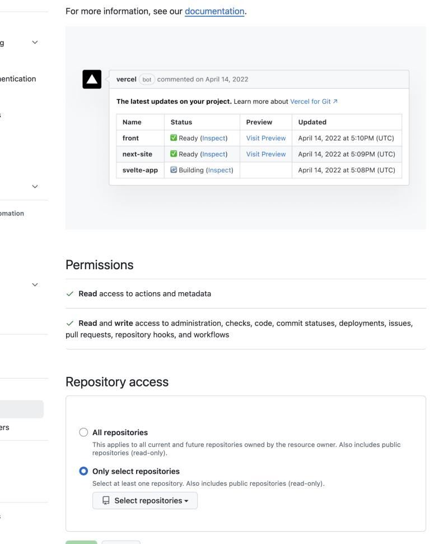Click the commented on April 14, 2022 timestamp
The width and height of the screenshot is (448, 544).
point(203,80)
